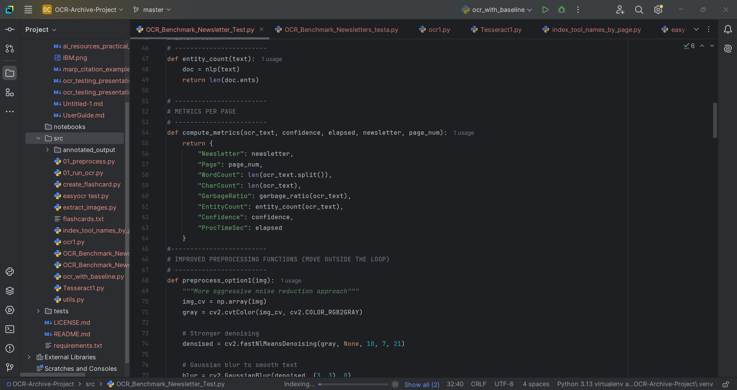Viewport: 737px width, 390px height.
Task: Open the Commit tool window
Action: (10, 29)
